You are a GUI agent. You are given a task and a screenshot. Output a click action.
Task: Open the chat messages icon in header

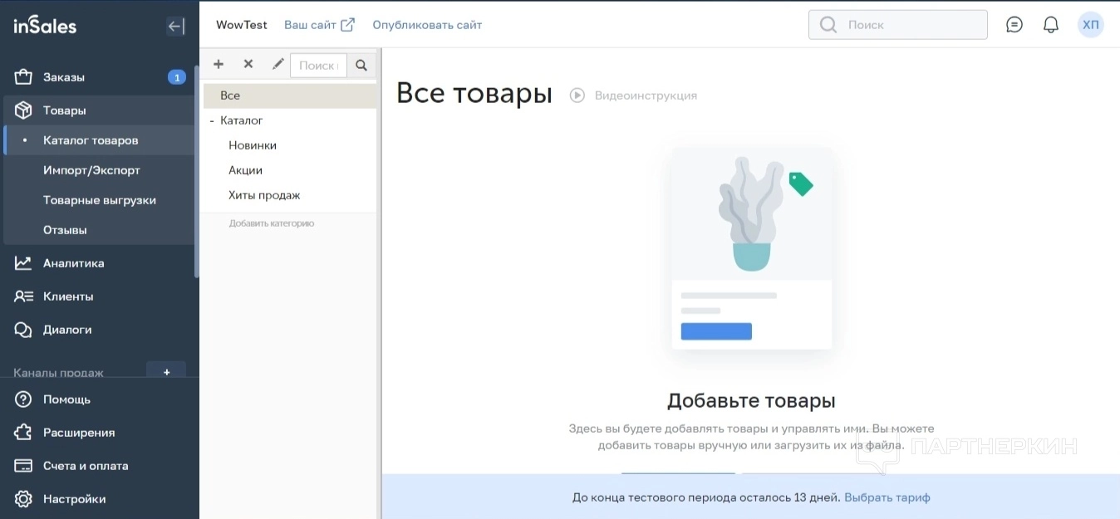[1014, 25]
